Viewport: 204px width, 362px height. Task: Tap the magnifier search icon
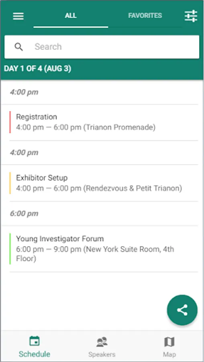tap(18, 47)
